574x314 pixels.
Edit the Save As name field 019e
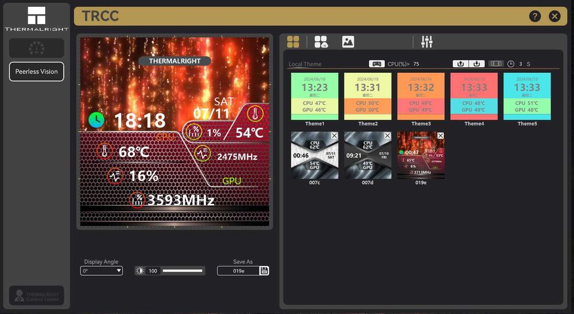(x=239, y=271)
